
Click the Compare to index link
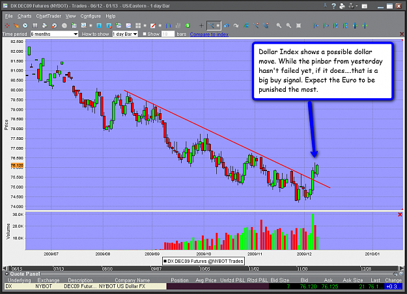point(209,34)
